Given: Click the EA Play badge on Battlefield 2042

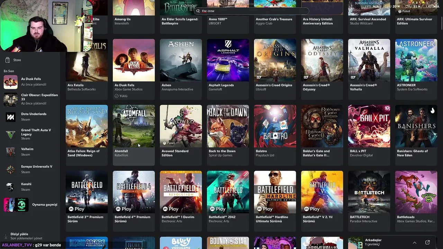Looking at the screenshot, I should [x=217, y=209].
